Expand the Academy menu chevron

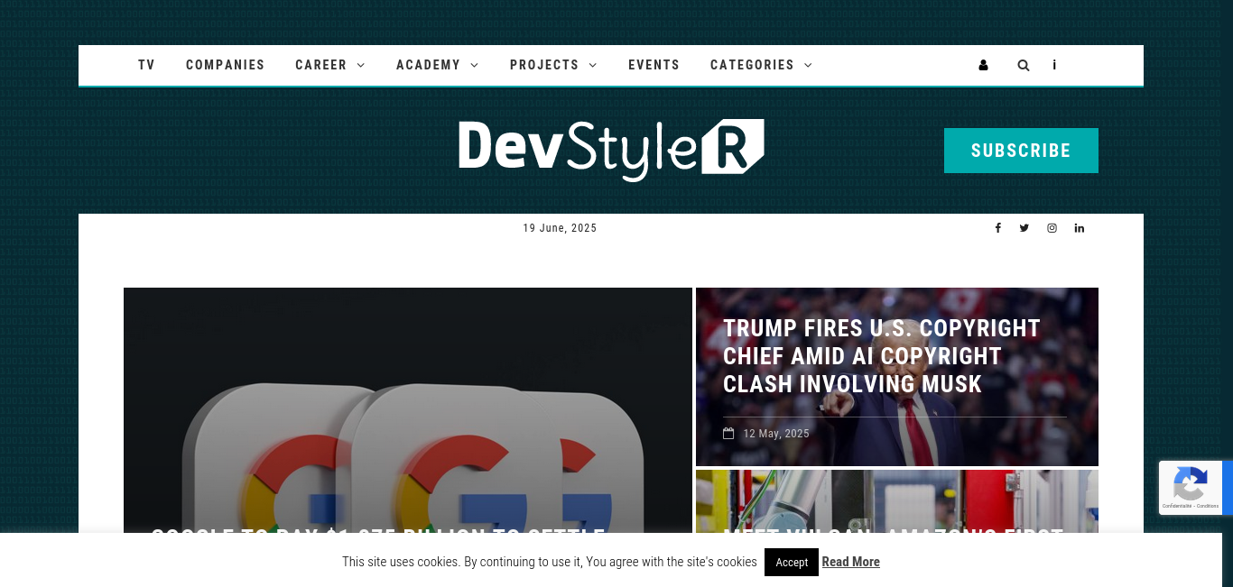tap(475, 65)
